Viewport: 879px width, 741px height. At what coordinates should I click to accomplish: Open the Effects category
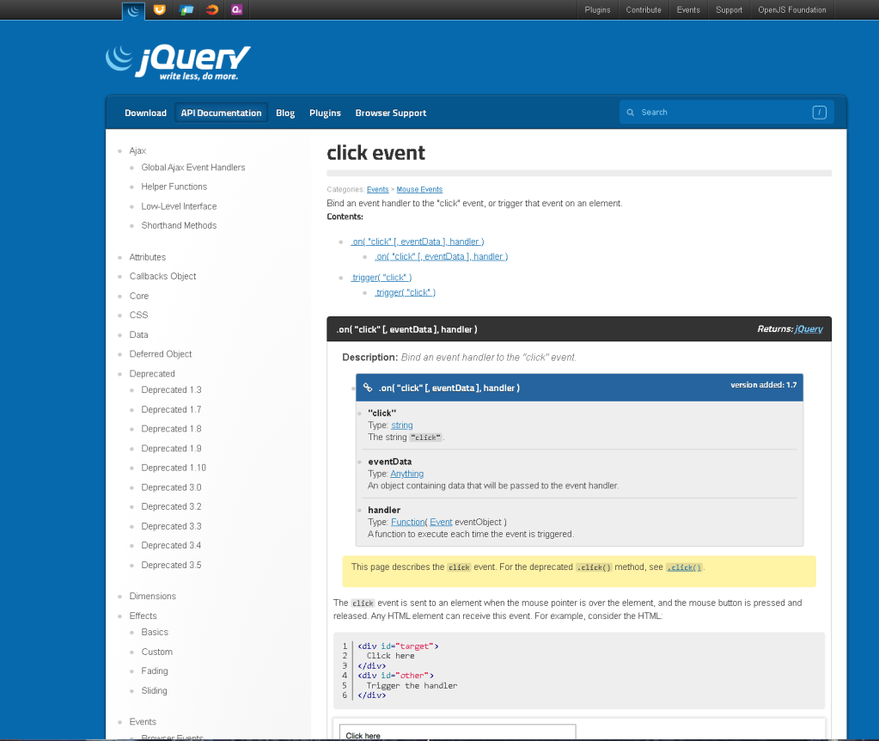point(143,615)
